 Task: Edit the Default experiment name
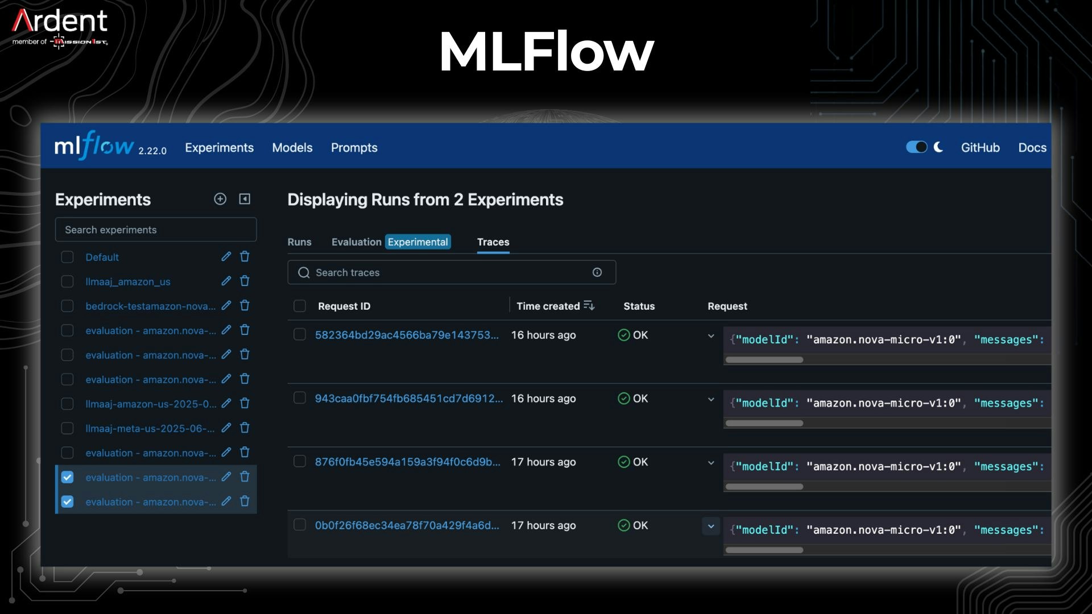click(226, 256)
